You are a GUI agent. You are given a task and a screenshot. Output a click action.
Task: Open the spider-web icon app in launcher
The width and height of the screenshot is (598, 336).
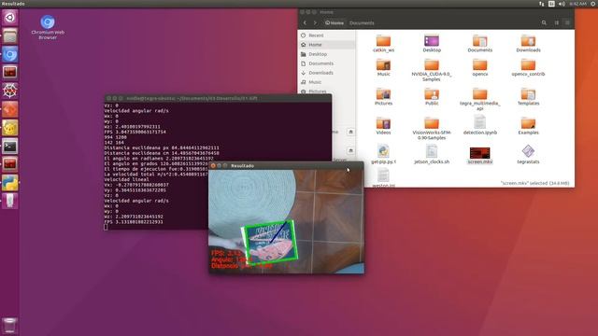(x=10, y=91)
